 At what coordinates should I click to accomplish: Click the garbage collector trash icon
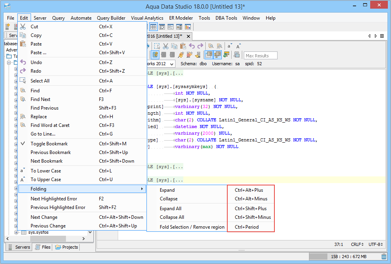click(x=384, y=257)
